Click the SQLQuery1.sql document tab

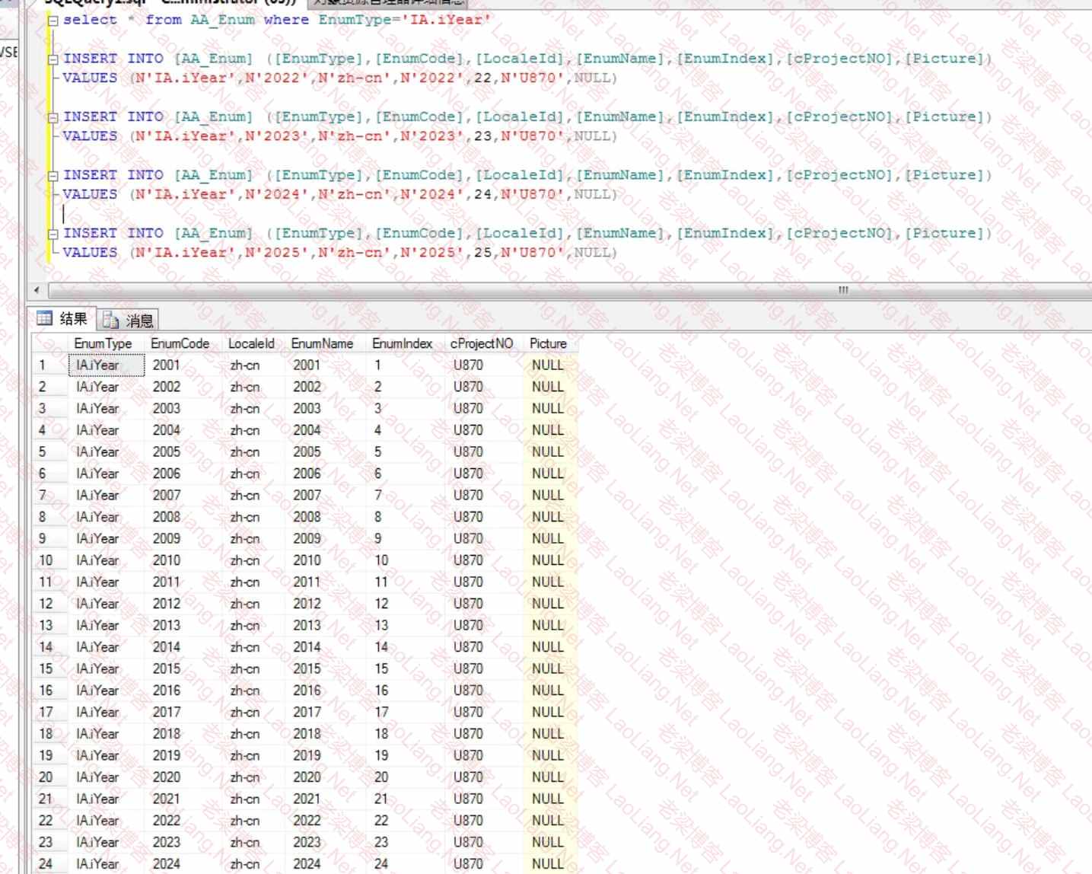tap(167, 2)
